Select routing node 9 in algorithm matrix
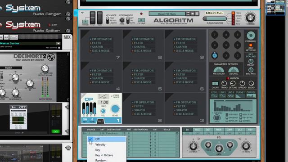 (237, 35)
